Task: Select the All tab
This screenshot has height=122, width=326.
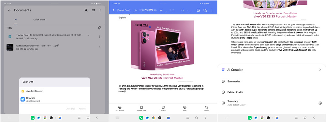Action: [16, 20]
